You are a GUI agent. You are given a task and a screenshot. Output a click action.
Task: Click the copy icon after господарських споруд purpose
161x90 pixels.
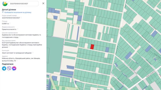tap(20, 37)
